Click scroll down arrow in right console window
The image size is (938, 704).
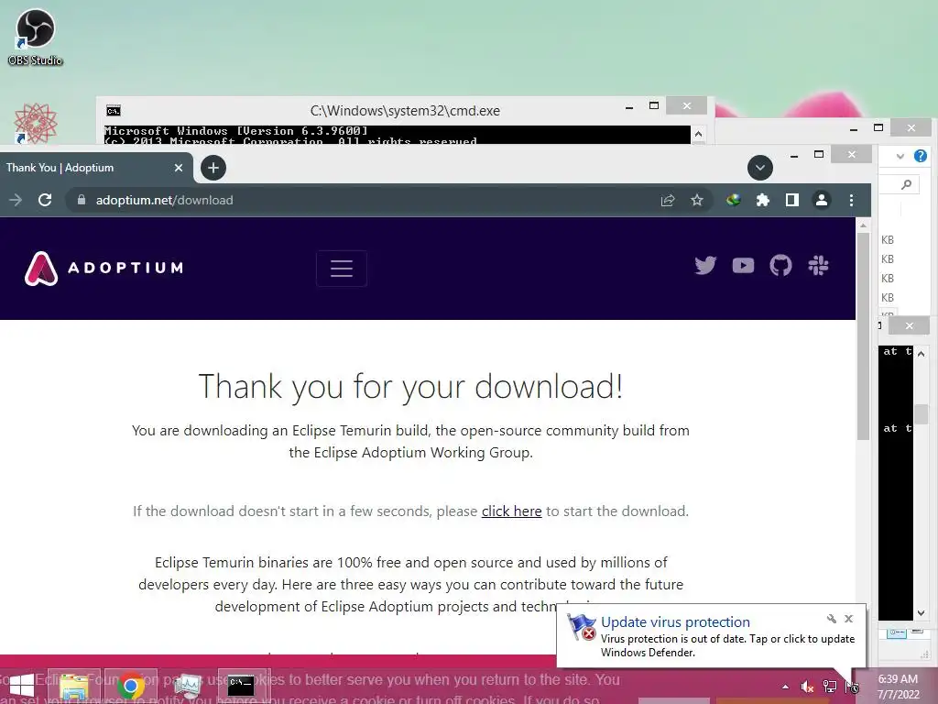pos(922,613)
